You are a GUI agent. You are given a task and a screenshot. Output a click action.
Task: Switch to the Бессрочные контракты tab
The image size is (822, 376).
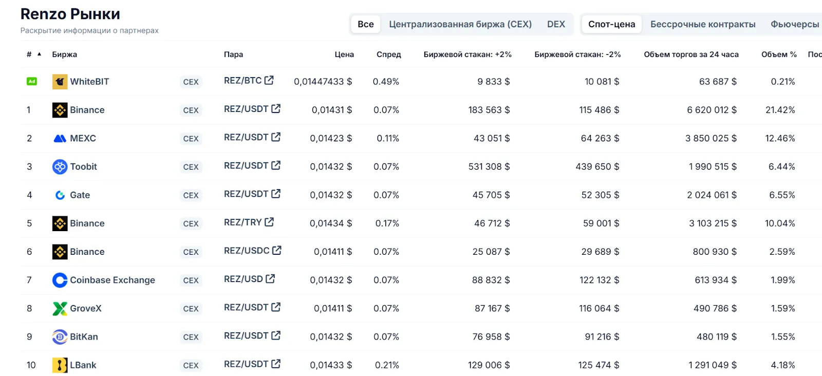702,24
